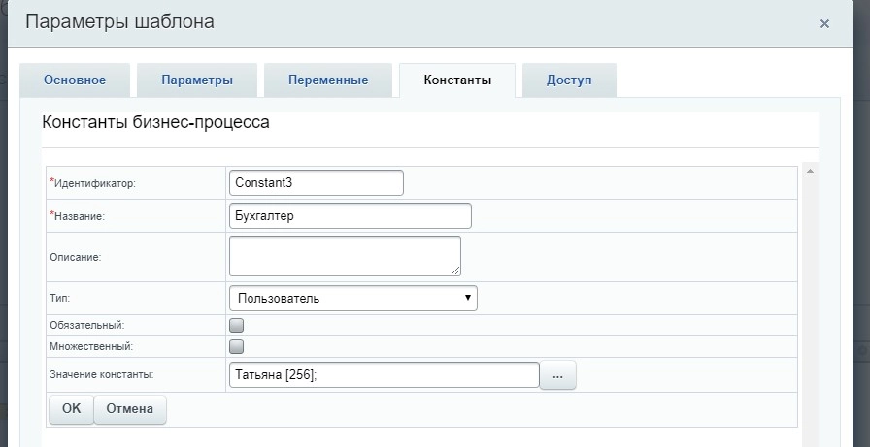Focus the empty Описание text area

click(345, 256)
